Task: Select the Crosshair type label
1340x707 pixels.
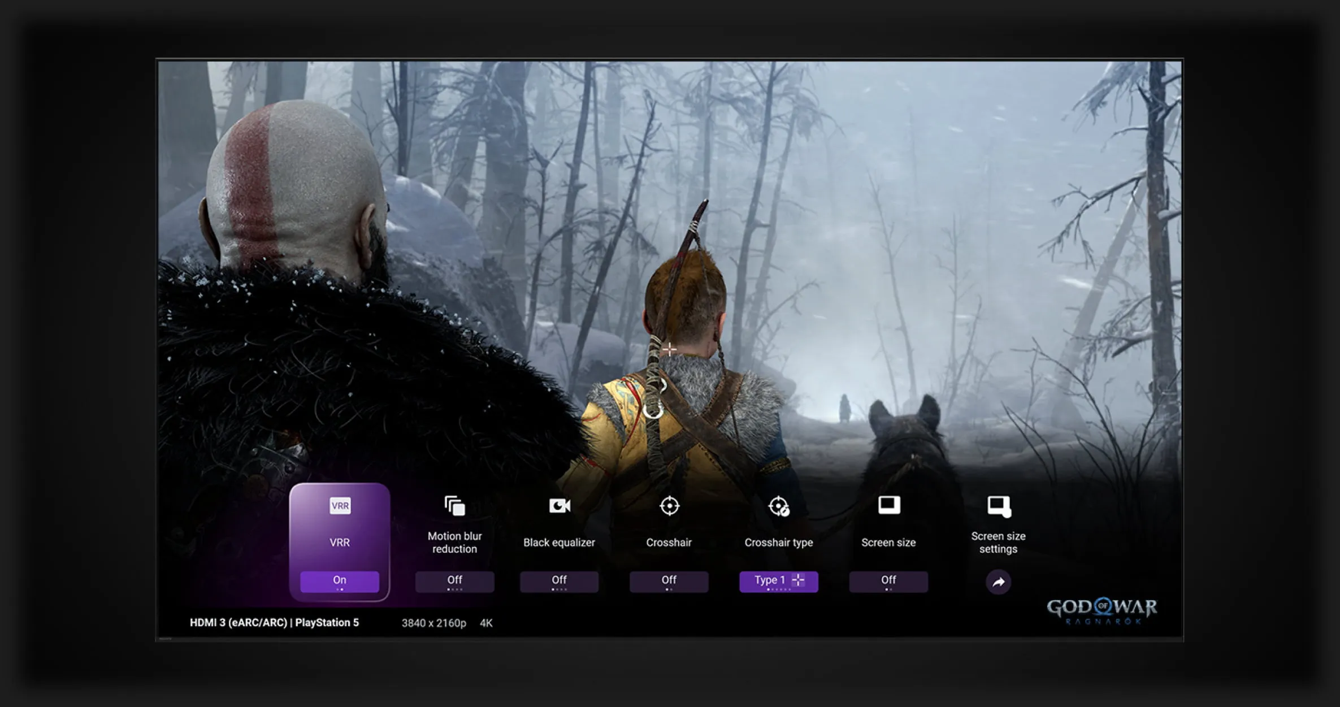Action: point(779,543)
